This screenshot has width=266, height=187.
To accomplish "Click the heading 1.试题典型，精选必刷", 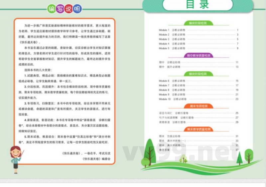I will pyautogui.click(x=39, y=76).
